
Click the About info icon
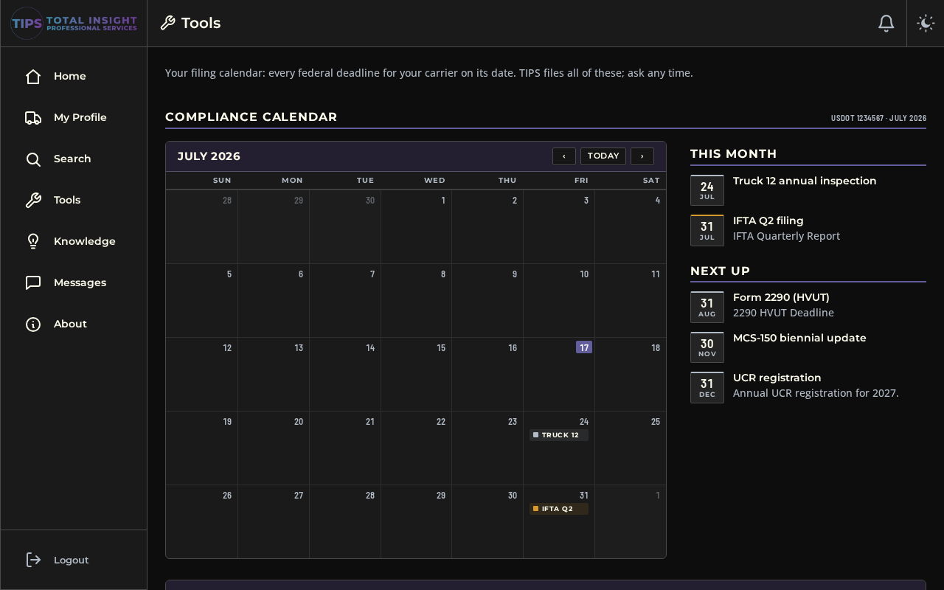[x=33, y=324]
